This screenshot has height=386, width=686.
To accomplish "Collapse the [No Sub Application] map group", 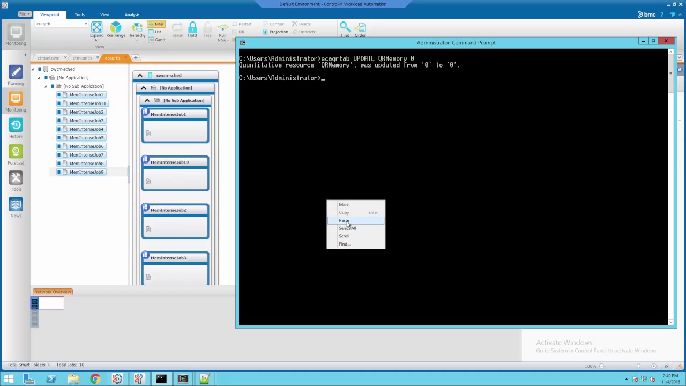I will (x=147, y=100).
